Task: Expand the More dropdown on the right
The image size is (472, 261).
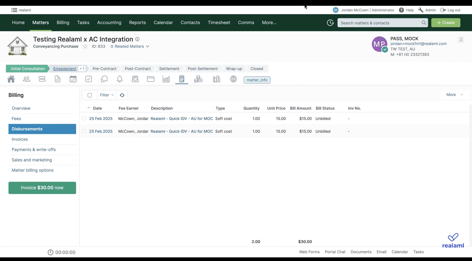Action: [x=454, y=95]
